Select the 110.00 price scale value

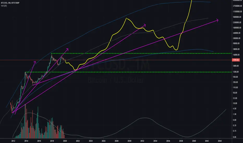(x=235, y=87)
